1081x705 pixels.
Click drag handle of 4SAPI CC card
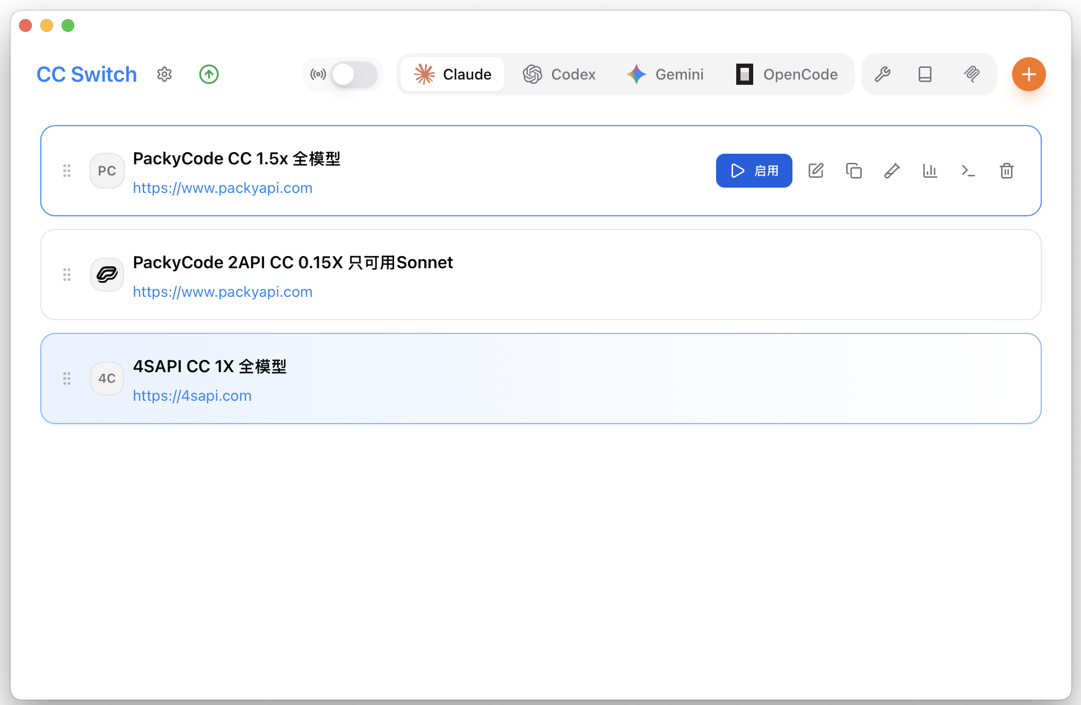pyautogui.click(x=67, y=378)
